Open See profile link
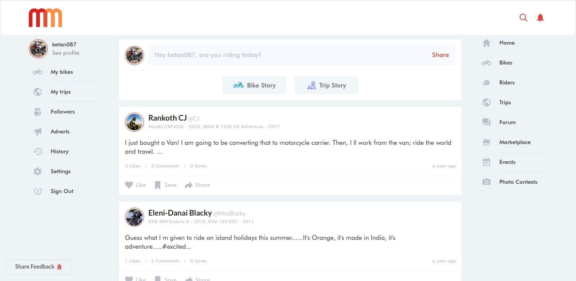 66,53
